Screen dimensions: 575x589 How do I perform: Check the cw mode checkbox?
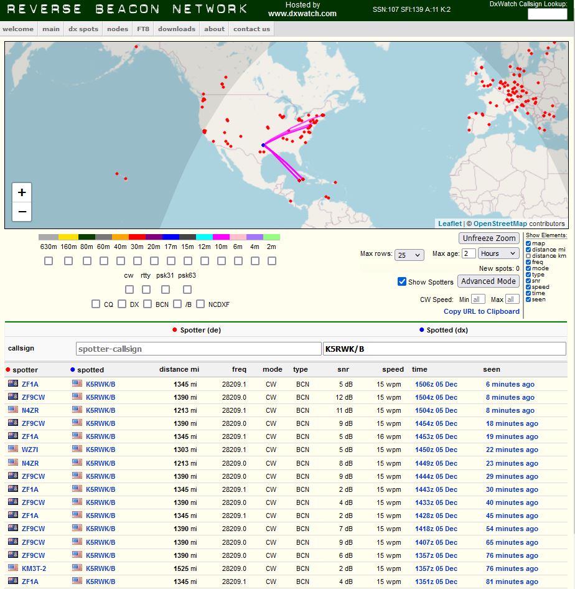point(129,290)
